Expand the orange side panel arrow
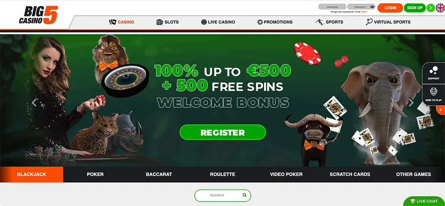The height and width of the screenshot is (206, 445). click(441, 109)
